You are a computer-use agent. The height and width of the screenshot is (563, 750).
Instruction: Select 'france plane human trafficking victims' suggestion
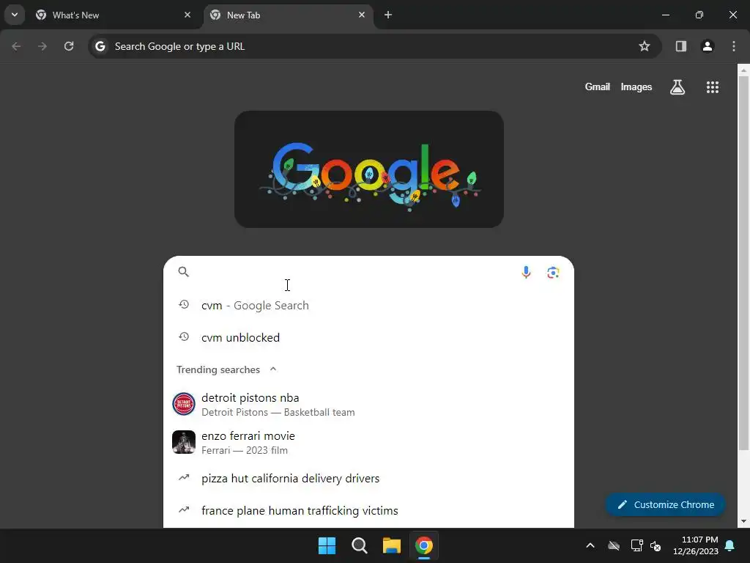click(369, 510)
